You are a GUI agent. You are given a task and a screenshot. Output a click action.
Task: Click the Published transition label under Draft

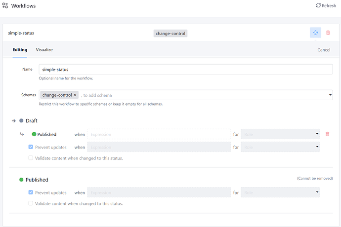[x=47, y=134]
